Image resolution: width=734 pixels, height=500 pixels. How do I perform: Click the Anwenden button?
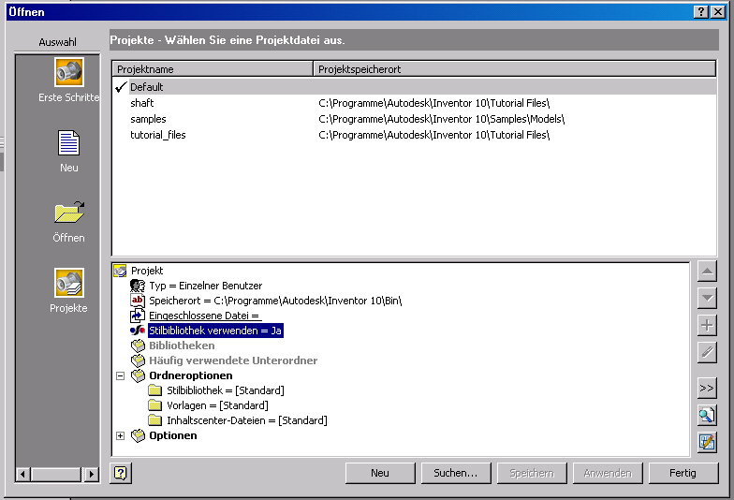tap(608, 473)
